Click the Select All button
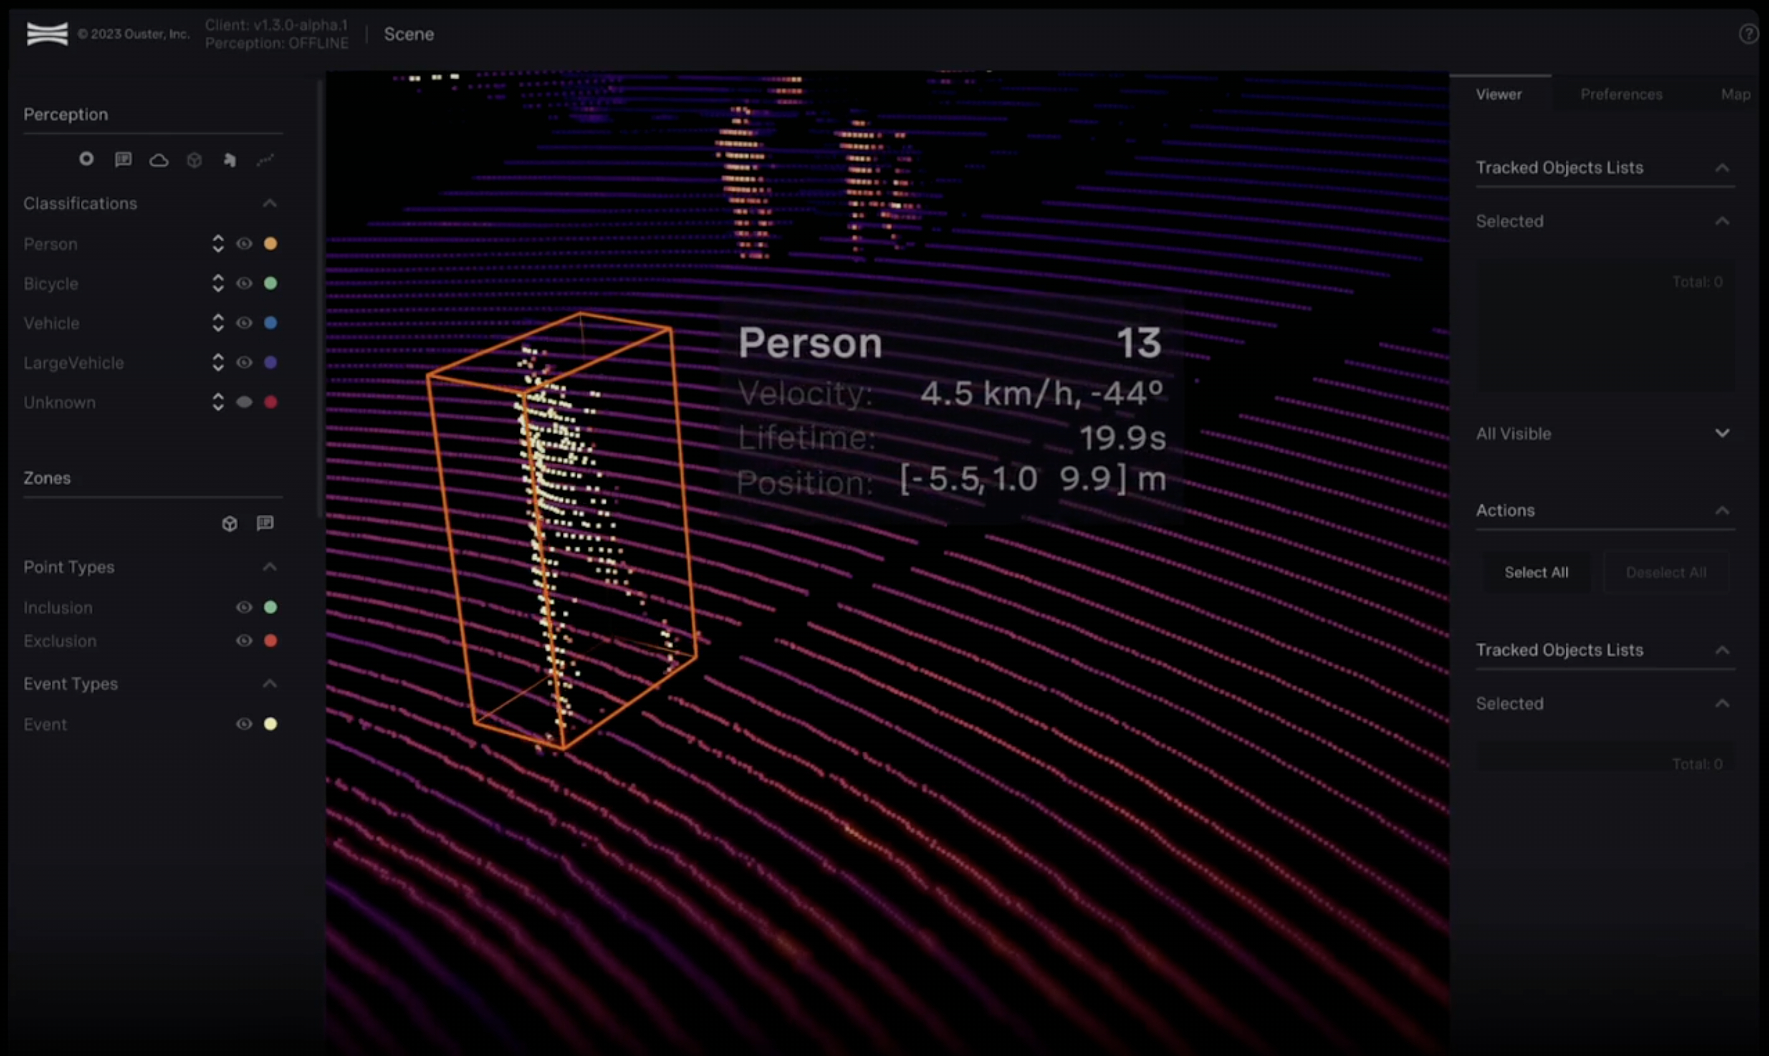This screenshot has width=1769, height=1056. tap(1536, 573)
